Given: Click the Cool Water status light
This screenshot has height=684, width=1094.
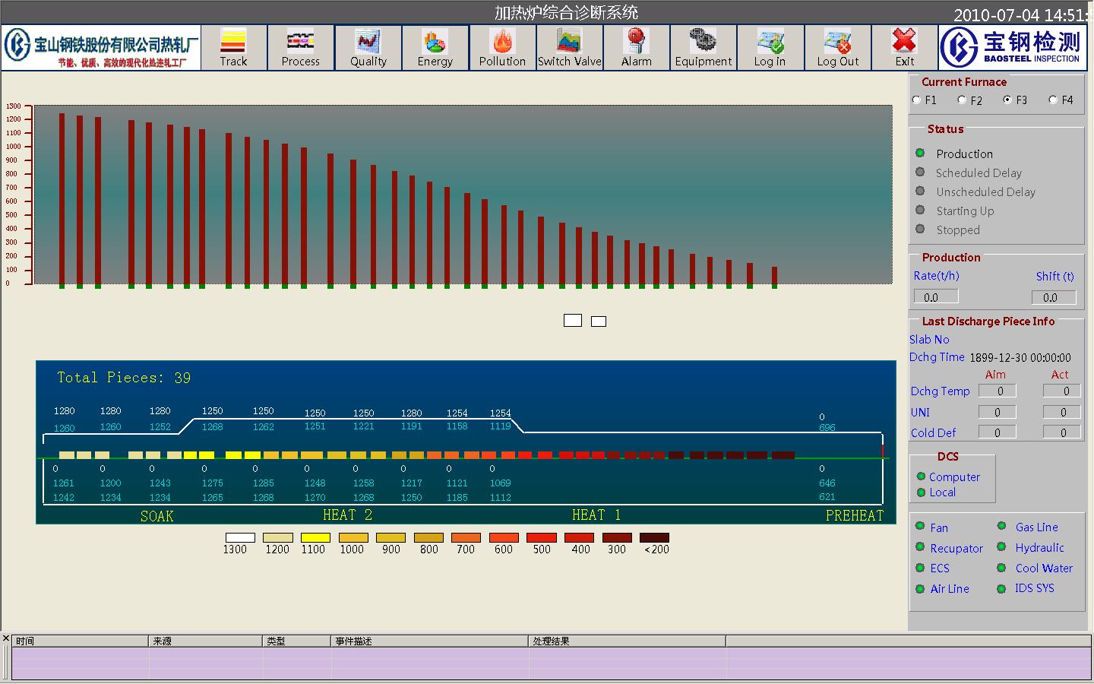Looking at the screenshot, I should coord(1001,567).
